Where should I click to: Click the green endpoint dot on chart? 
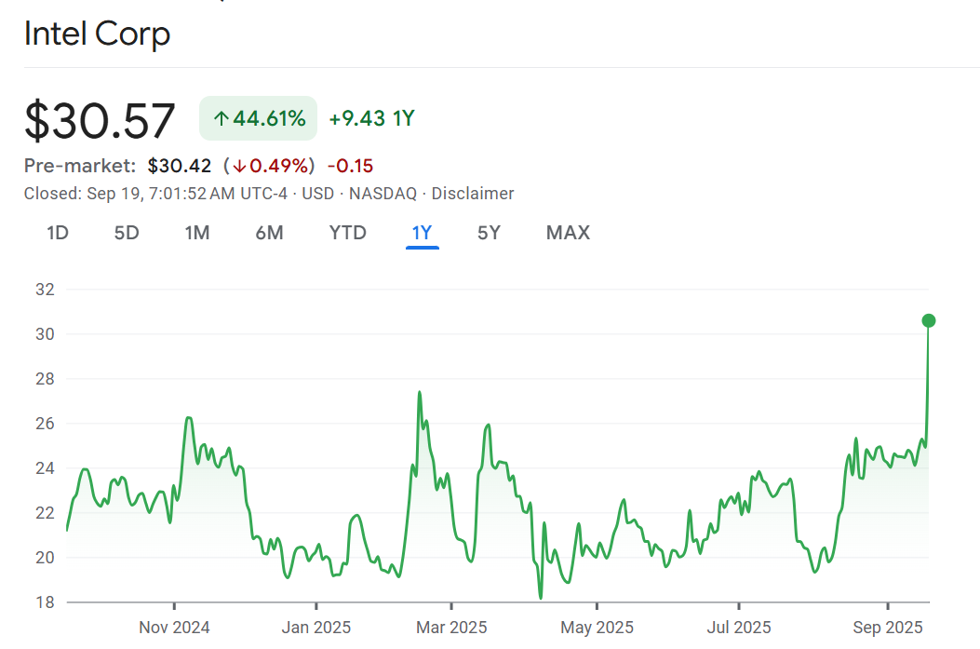pos(929,320)
